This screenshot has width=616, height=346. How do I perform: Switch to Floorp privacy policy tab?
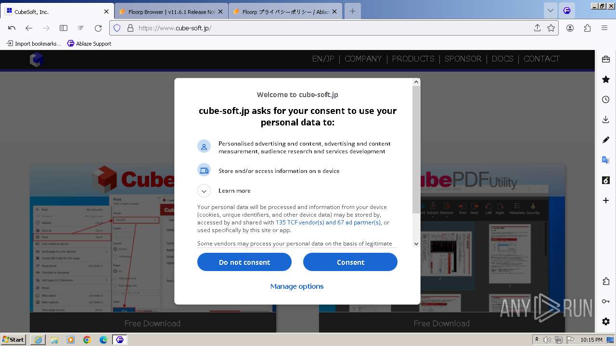coord(285,12)
